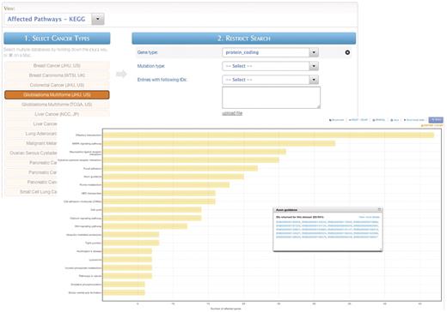Open the Entries with following IDs dropdown
This screenshot has height=312, width=447.
coord(270,80)
